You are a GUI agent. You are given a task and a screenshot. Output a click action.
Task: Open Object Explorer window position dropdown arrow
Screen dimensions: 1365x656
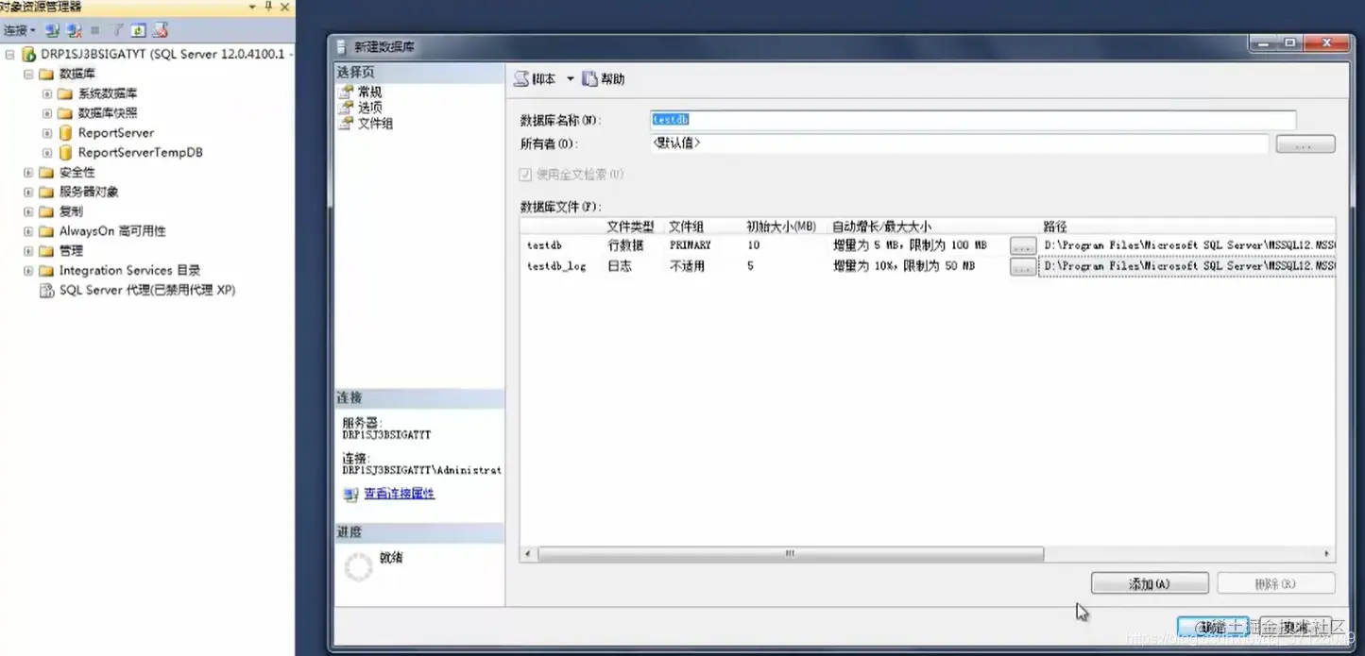[x=252, y=7]
